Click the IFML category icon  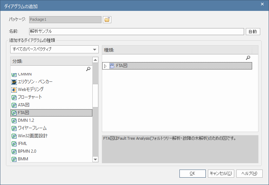14,144
